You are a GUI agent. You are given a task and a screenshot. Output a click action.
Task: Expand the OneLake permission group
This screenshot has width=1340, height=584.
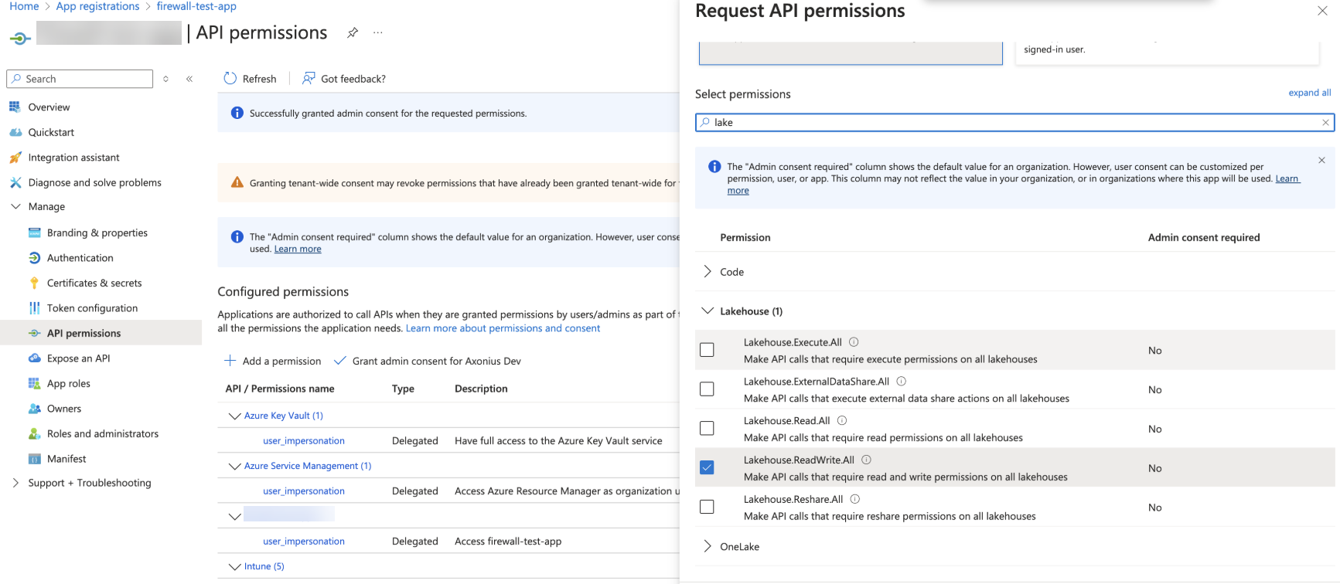707,546
